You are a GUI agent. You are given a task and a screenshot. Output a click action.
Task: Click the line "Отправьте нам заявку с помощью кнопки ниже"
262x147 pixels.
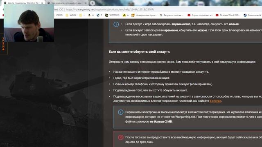(142, 62)
